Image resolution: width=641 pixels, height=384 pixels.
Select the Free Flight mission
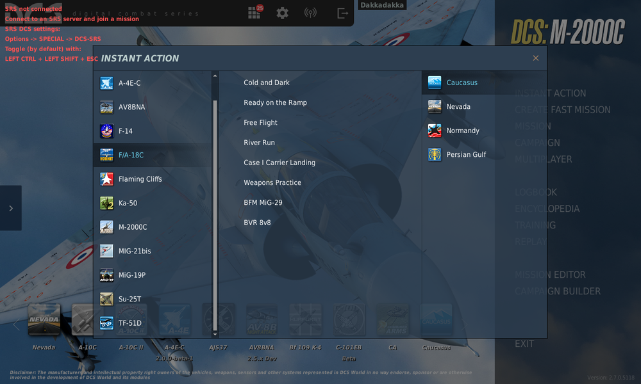tap(260, 122)
